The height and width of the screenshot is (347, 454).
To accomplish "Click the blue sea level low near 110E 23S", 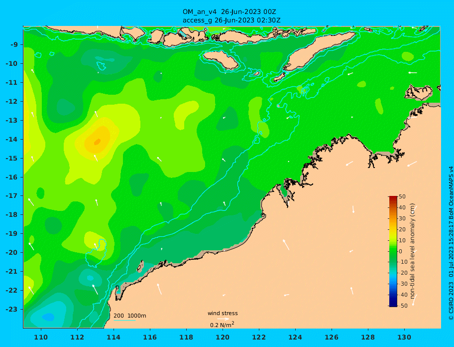I will tap(48, 317).
